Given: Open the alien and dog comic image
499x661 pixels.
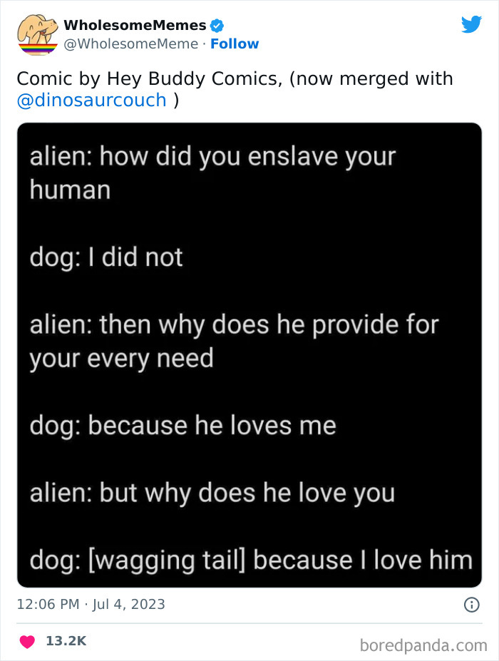Looking at the screenshot, I should (249, 354).
